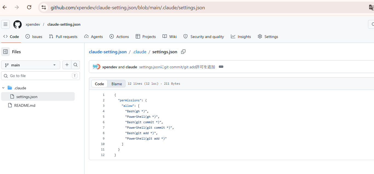Go back using browser back arrow
The image size is (374, 174).
tap(5, 7)
